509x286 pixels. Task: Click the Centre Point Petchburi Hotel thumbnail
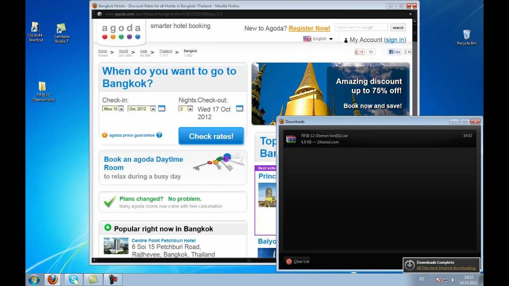(116, 246)
